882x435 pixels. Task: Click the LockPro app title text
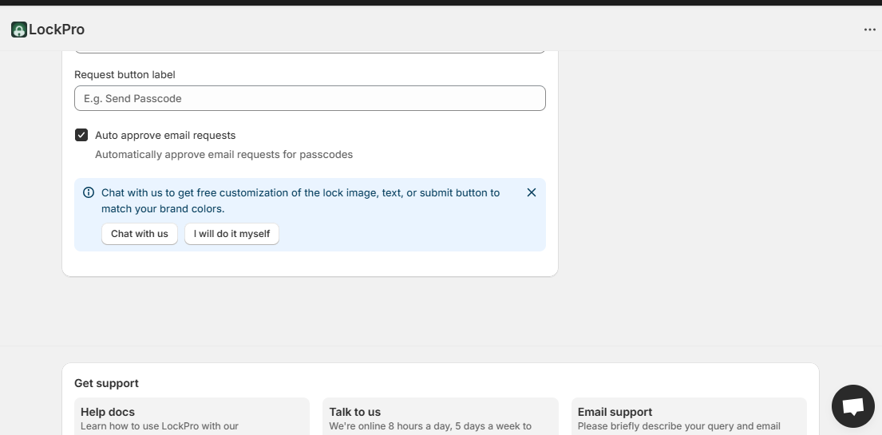(57, 30)
